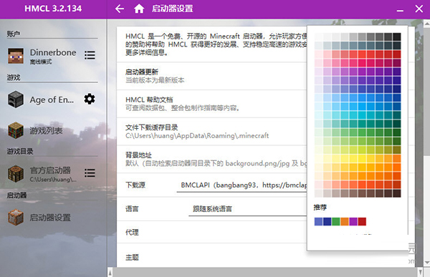Select the 游戏列表 sidebar entry
Viewport: 430px width, 277px height.
[x=52, y=131]
